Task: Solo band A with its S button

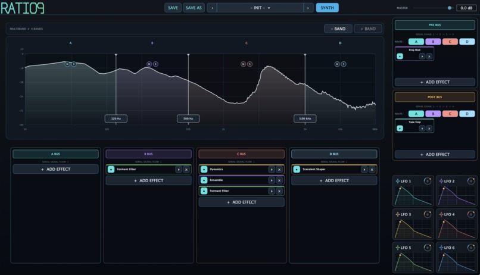Action: point(74,64)
